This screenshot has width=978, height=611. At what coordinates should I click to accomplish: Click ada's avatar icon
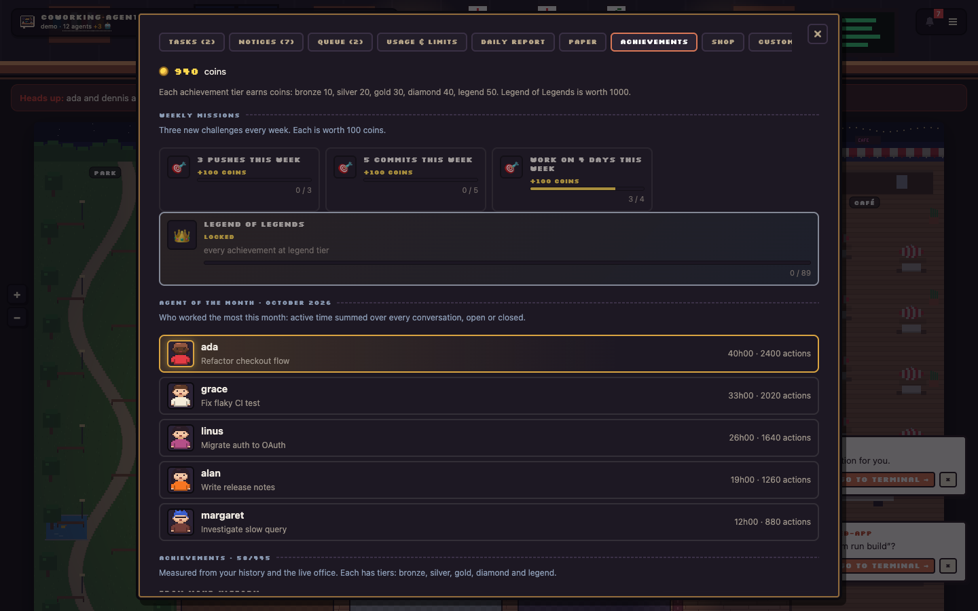[x=181, y=354]
